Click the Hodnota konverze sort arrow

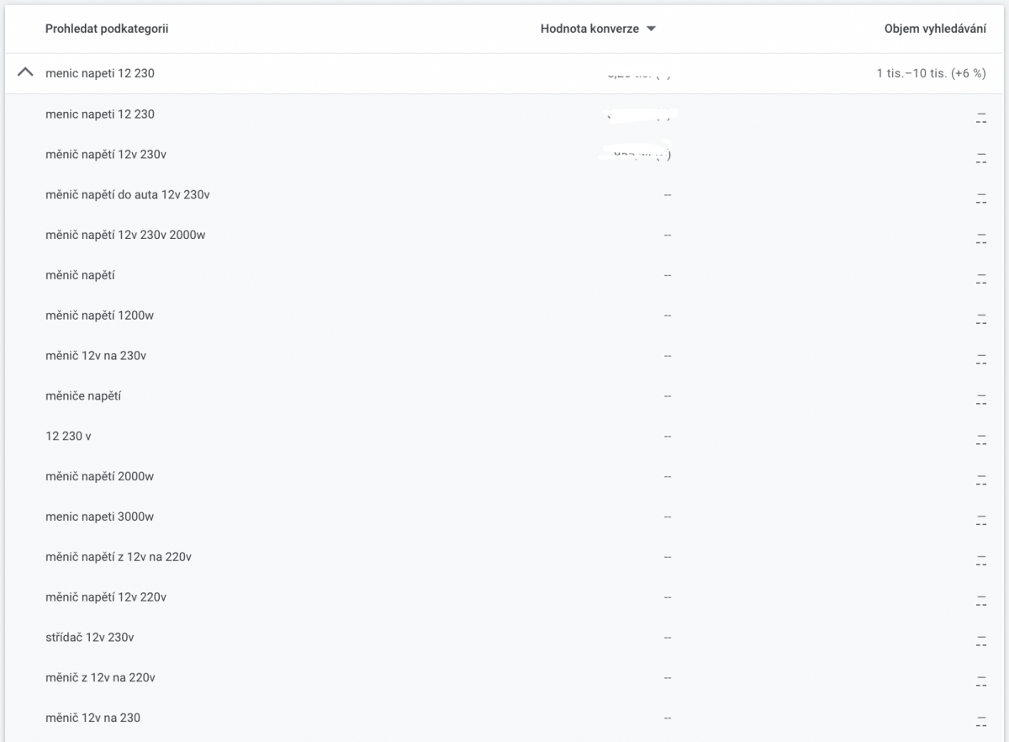pos(651,29)
